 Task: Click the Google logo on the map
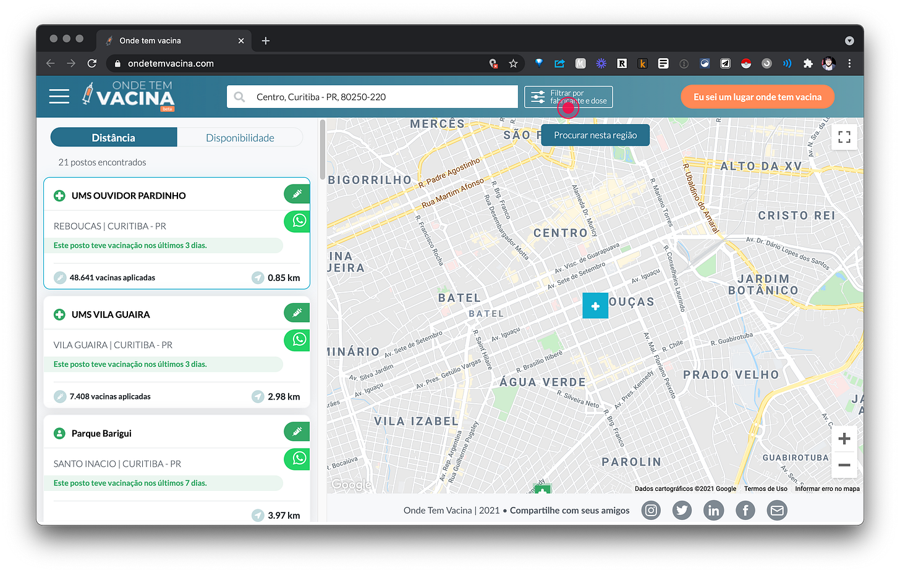click(351, 485)
